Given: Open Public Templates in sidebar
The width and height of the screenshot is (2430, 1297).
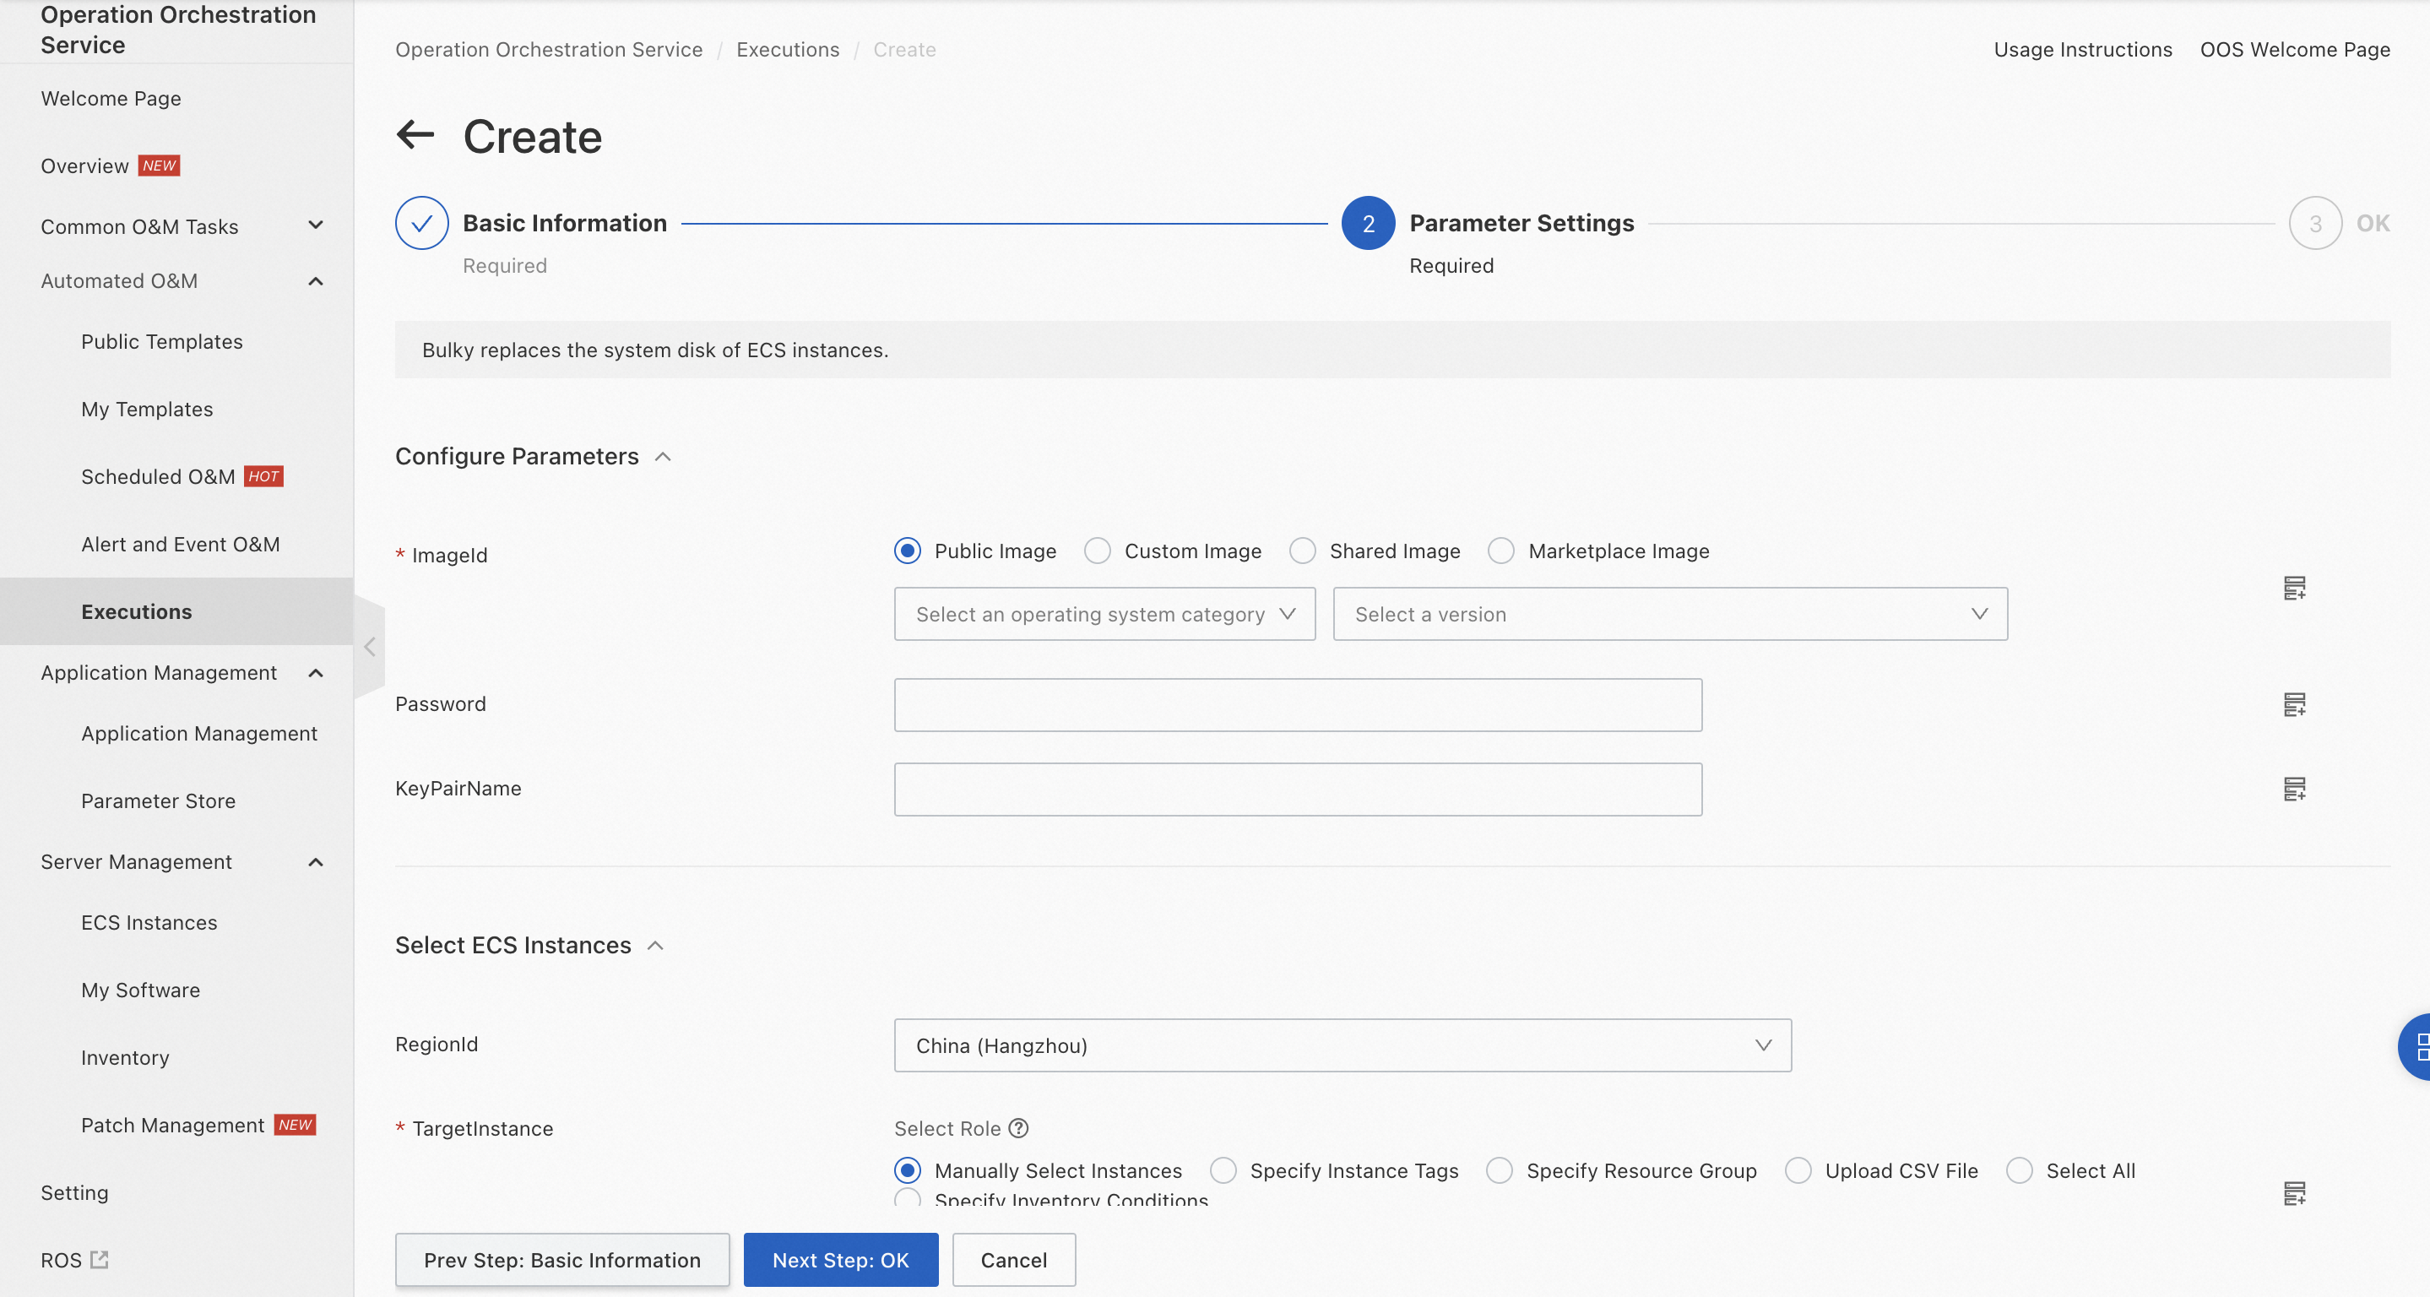Looking at the screenshot, I should (x=161, y=341).
